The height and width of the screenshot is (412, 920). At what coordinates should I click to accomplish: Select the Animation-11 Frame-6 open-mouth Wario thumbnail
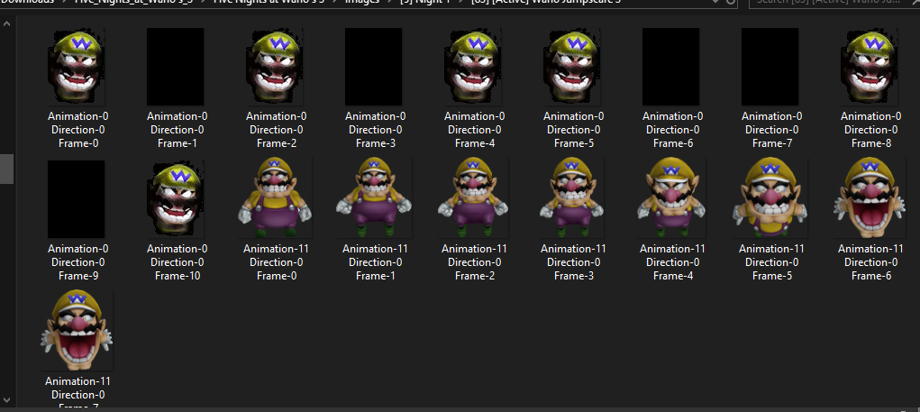click(x=870, y=197)
